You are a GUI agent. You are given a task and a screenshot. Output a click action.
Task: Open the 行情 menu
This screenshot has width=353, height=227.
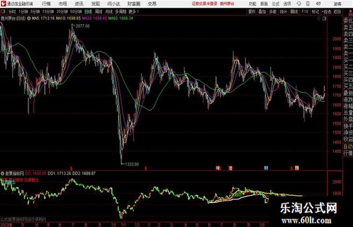click(46, 4)
